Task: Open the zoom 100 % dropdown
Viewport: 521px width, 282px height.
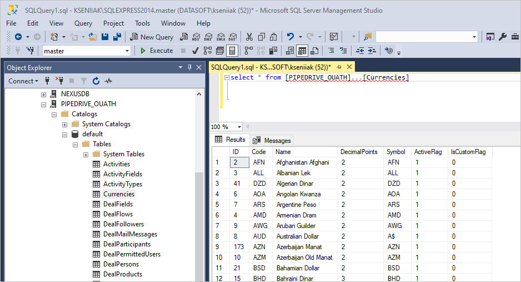Action: (239, 127)
